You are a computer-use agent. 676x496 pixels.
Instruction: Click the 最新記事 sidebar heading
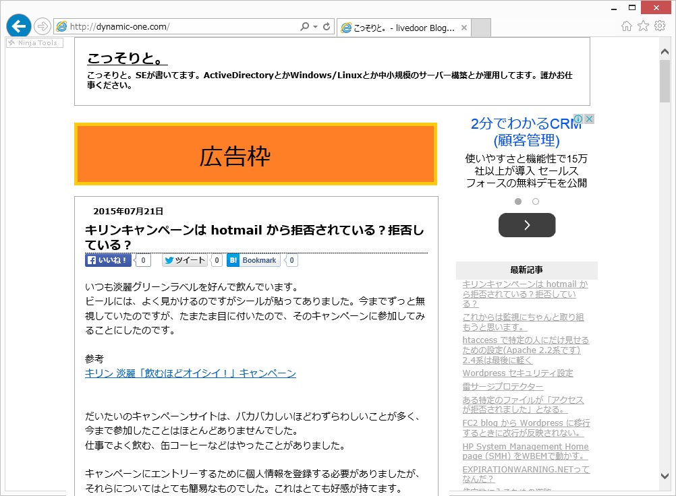coord(526,270)
